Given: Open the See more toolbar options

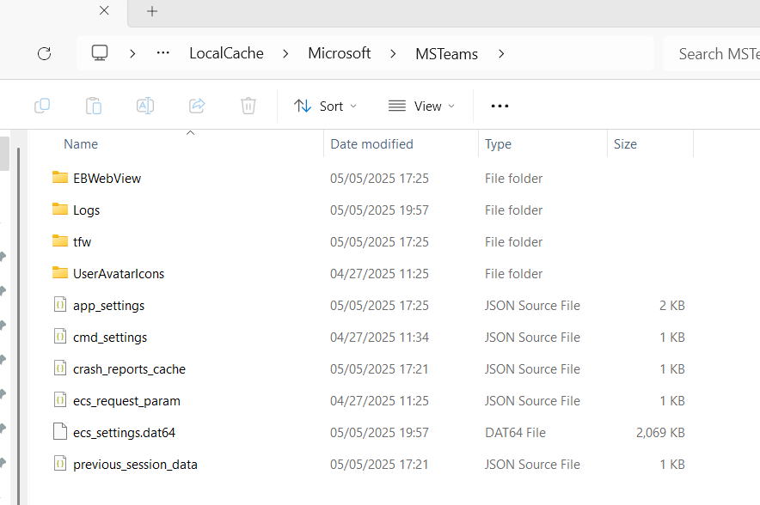Looking at the screenshot, I should point(500,106).
